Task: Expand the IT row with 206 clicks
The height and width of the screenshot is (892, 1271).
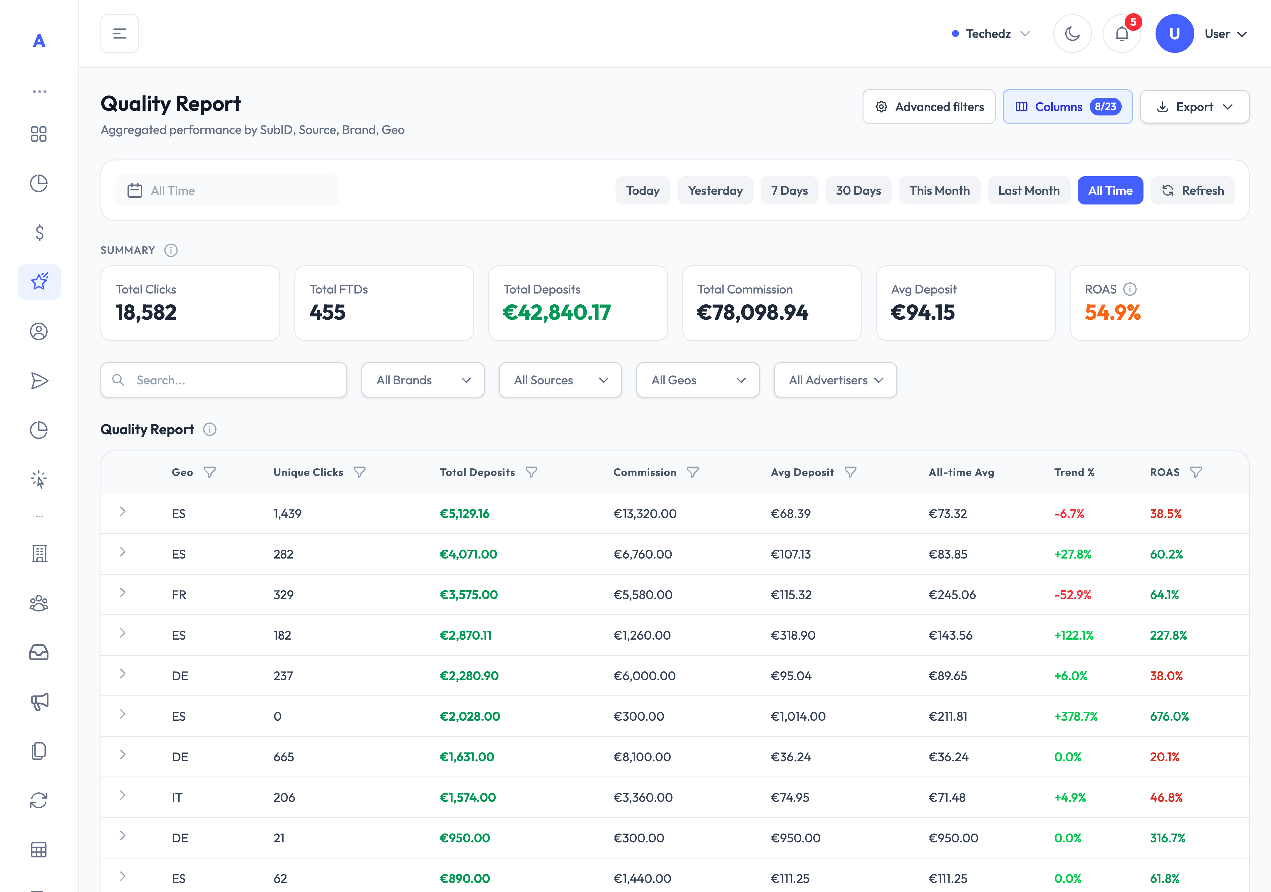Action: click(x=123, y=795)
